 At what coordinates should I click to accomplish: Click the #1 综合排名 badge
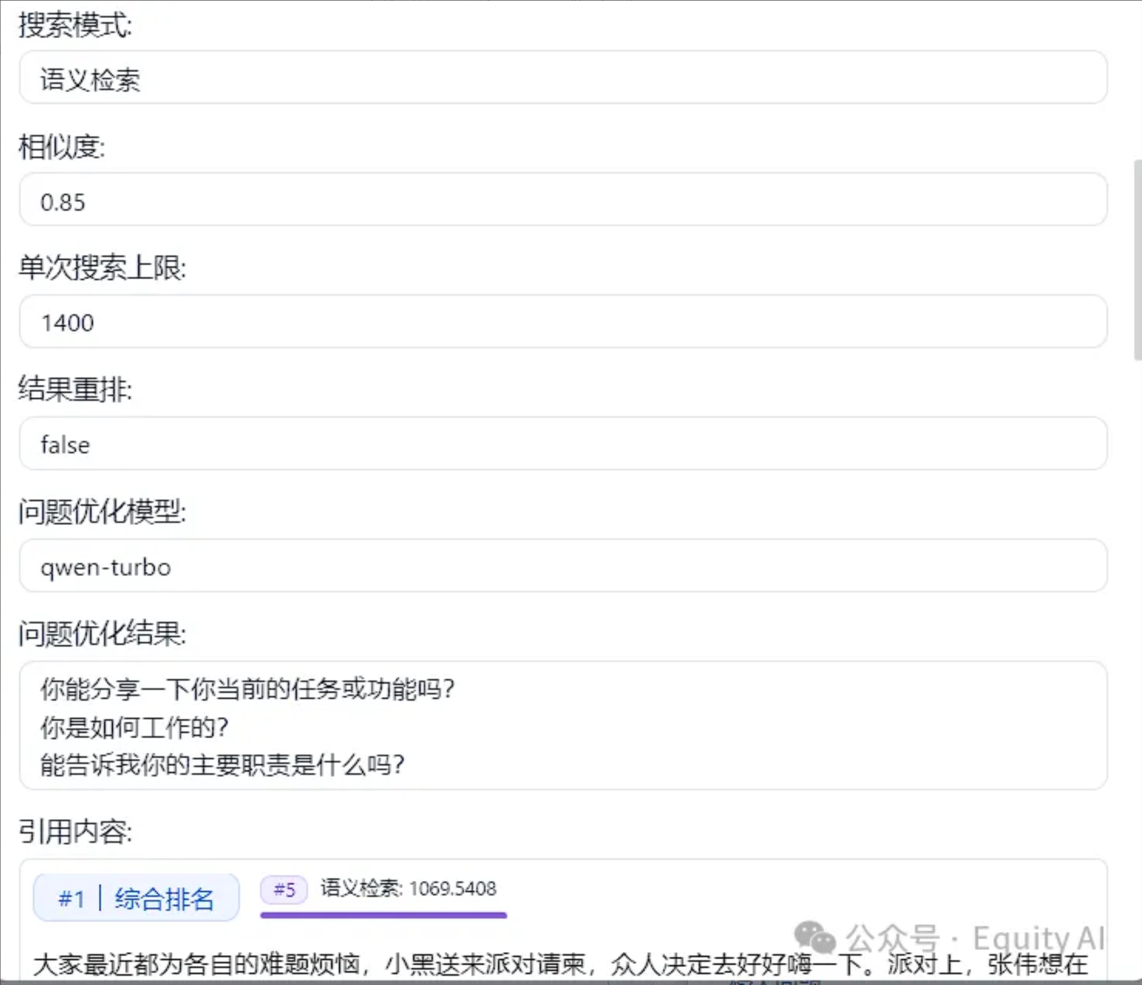(x=136, y=898)
